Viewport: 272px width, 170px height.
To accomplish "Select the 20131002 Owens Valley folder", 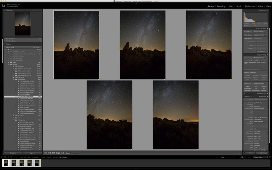I will click(23, 96).
